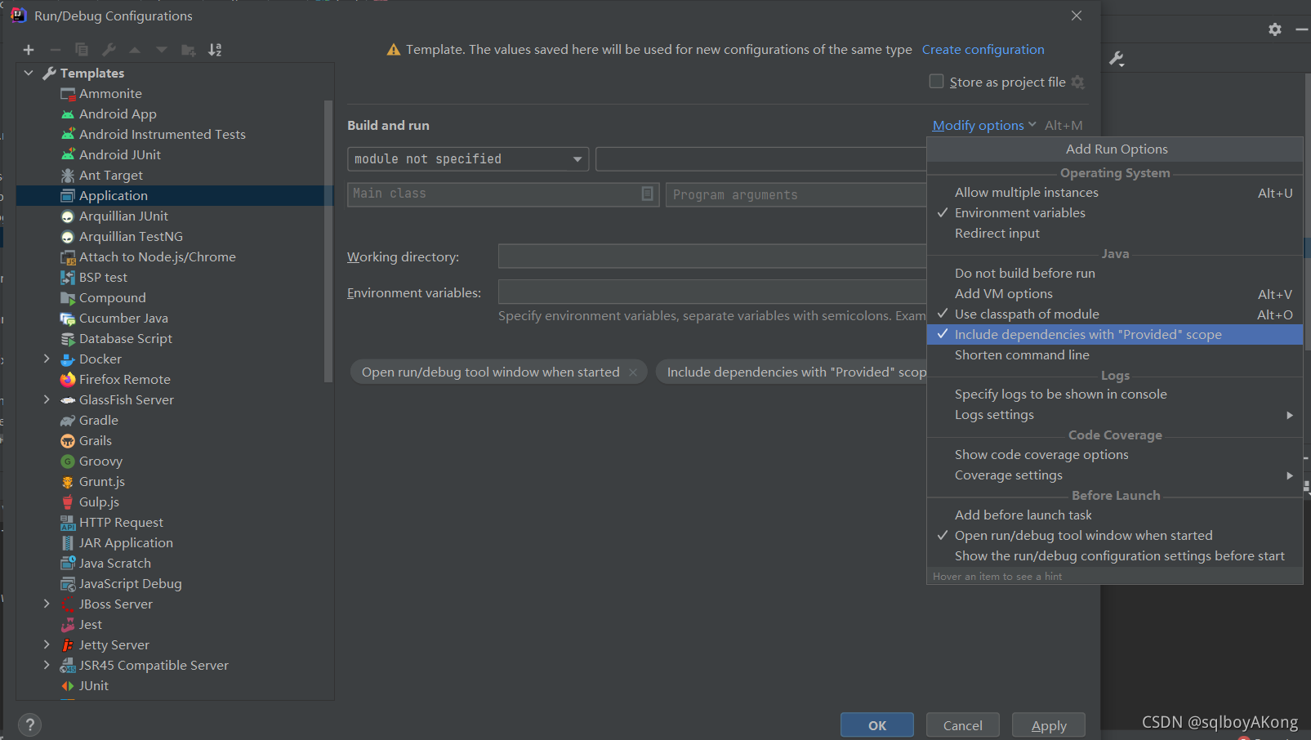Click the Copy Configuration icon
Viewport: 1311px width, 740px height.
[x=82, y=50]
